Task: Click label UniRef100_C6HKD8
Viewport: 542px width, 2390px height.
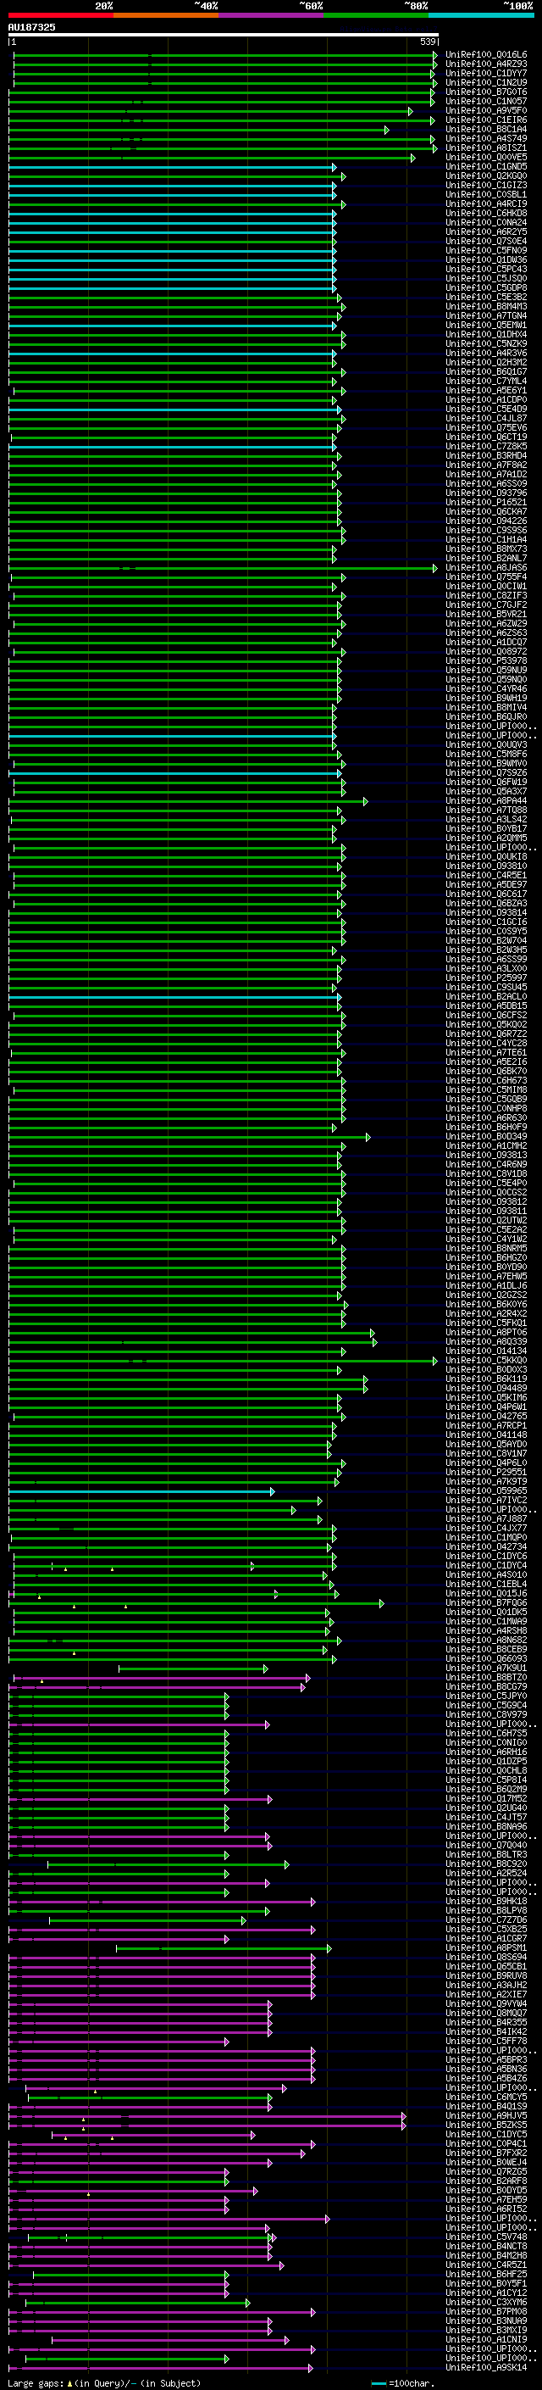Action: 486,214
